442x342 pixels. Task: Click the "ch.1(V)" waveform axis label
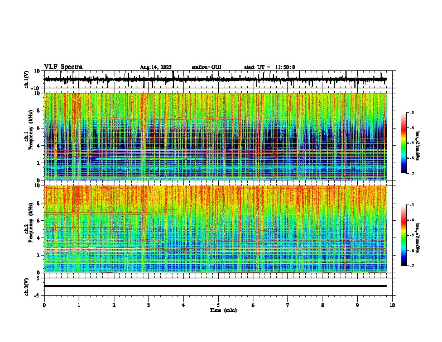coord(27,79)
